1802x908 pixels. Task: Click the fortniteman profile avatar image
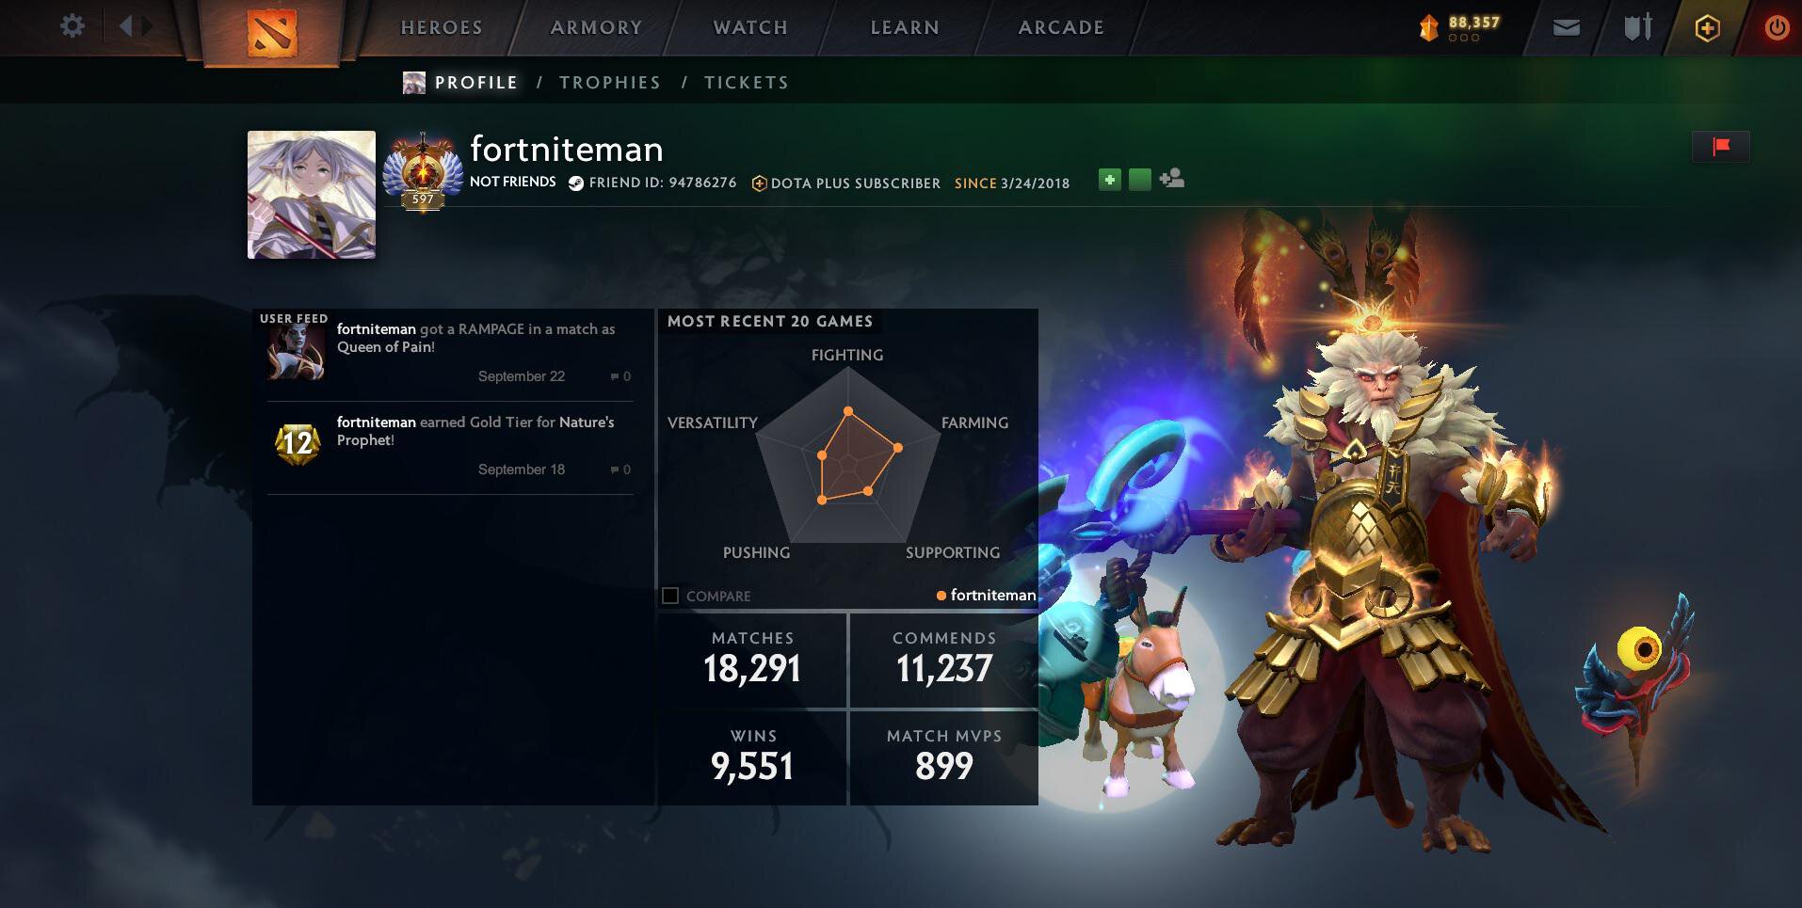(x=312, y=195)
